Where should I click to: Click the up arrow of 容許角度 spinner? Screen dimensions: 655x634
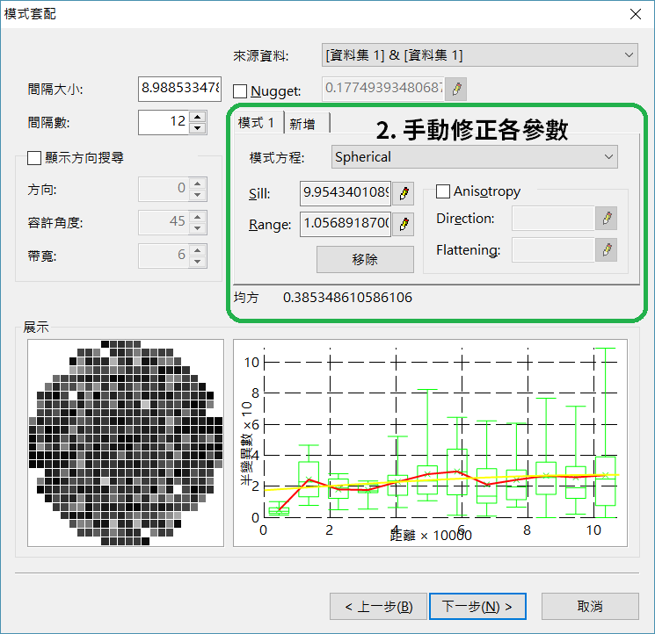[198, 217]
